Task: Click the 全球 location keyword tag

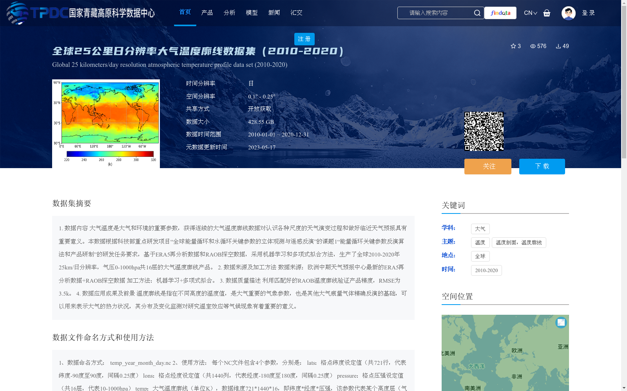Action: [480, 256]
